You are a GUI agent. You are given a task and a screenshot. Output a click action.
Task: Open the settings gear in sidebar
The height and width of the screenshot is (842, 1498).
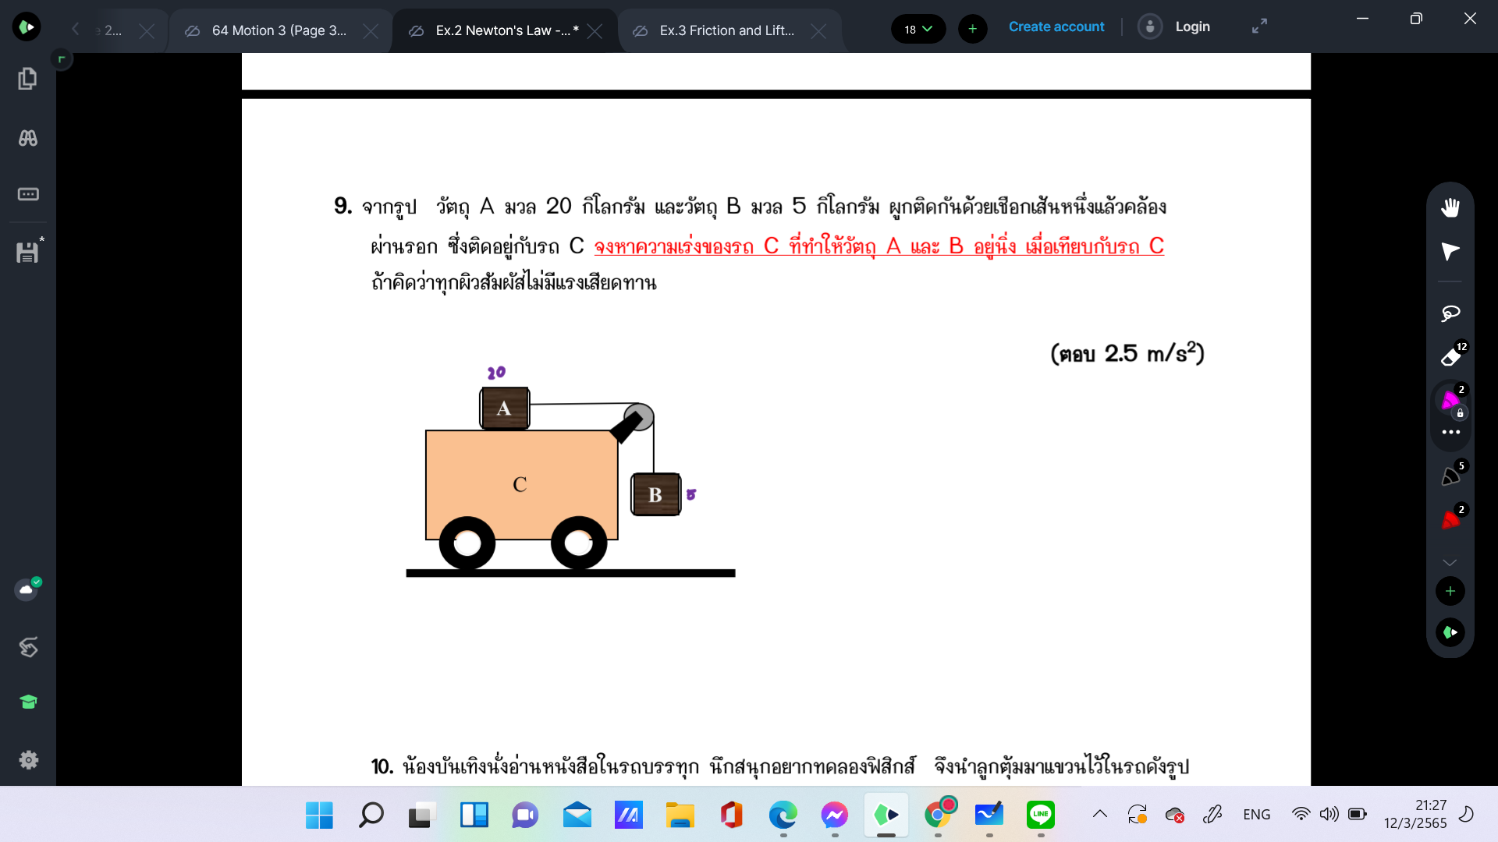point(28,759)
